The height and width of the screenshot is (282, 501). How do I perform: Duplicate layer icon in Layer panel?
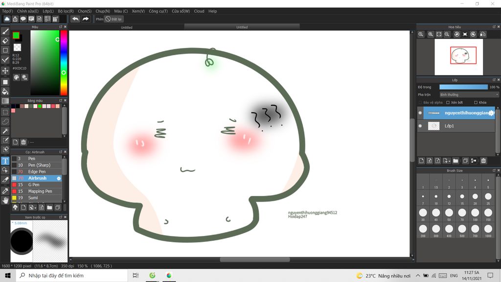click(466, 161)
